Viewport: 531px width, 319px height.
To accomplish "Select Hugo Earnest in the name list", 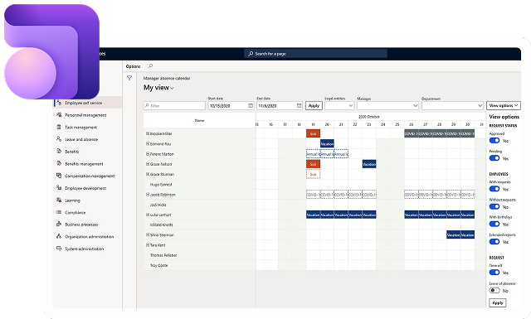I will pyautogui.click(x=161, y=185).
